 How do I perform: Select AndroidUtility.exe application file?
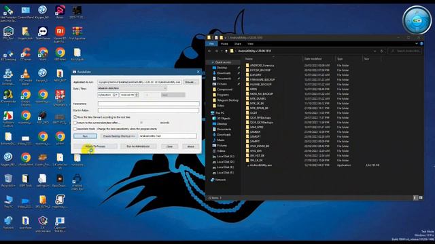[x=261, y=165]
